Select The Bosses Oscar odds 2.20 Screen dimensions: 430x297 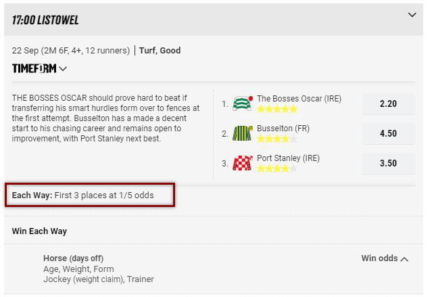(388, 104)
